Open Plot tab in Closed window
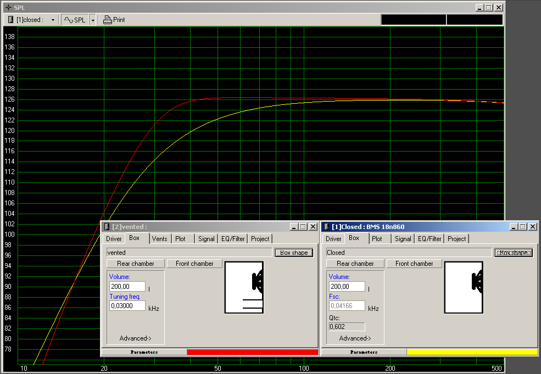The image size is (541, 374). tap(377, 239)
